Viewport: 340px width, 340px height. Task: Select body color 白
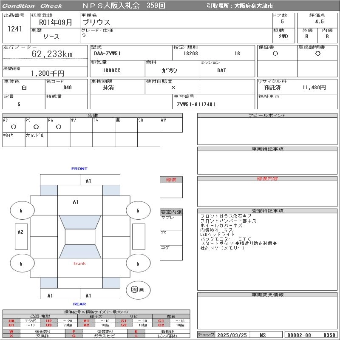click(24, 88)
